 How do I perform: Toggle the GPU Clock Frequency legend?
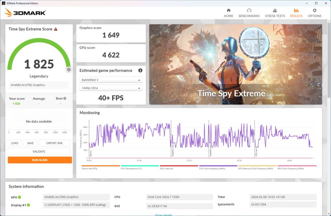click(x=297, y=167)
